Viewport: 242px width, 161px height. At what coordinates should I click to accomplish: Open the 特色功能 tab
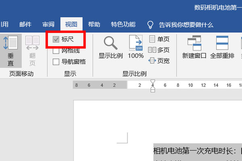[x=123, y=24]
